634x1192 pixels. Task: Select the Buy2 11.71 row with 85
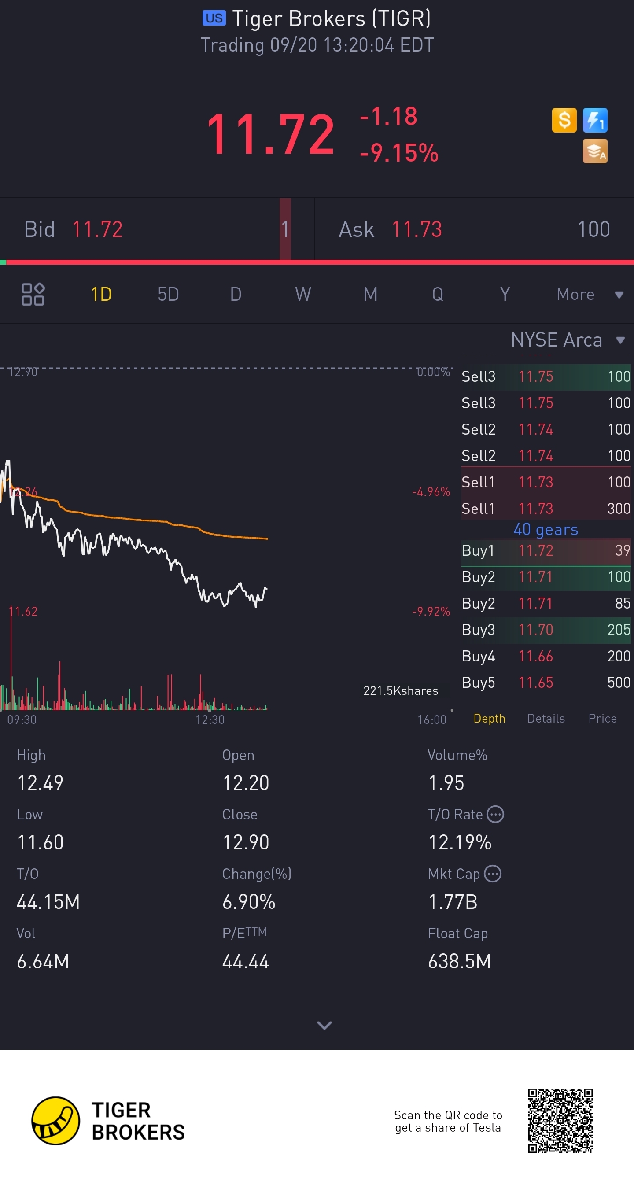coord(546,603)
